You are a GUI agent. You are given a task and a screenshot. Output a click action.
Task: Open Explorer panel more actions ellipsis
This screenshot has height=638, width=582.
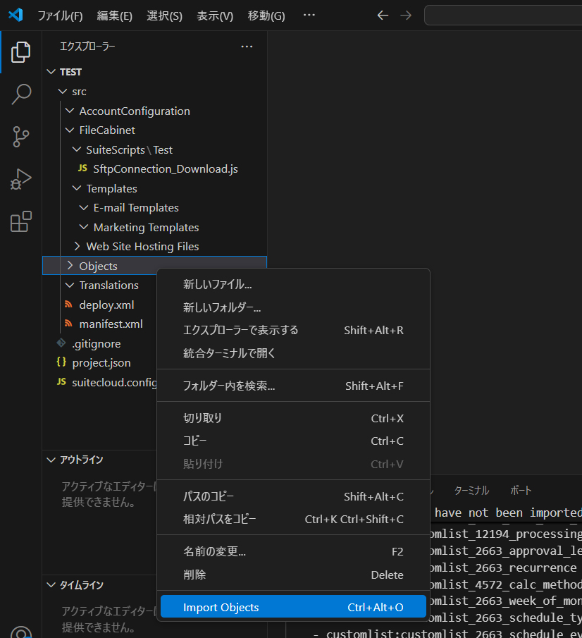coord(247,47)
